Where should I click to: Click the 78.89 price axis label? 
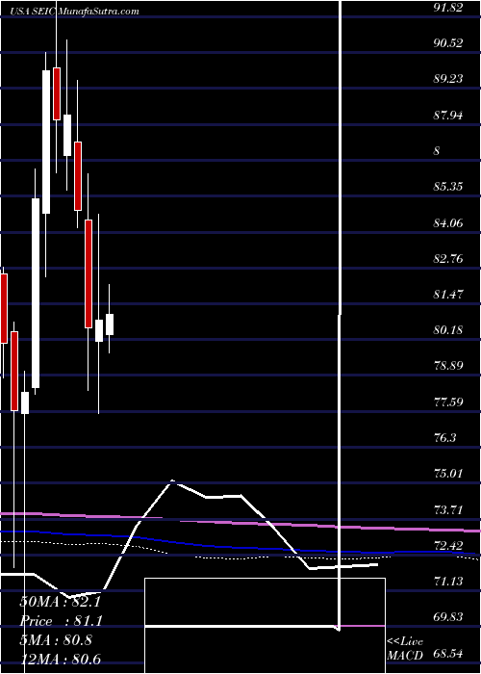tap(449, 367)
